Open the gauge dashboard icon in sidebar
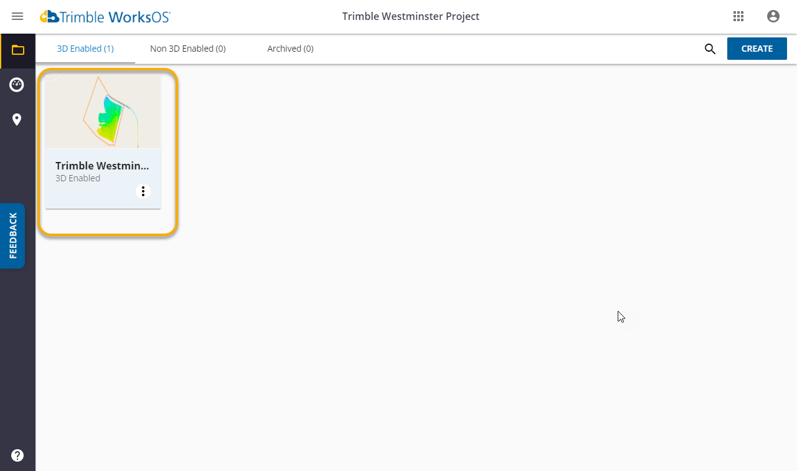797x471 pixels. (17, 85)
